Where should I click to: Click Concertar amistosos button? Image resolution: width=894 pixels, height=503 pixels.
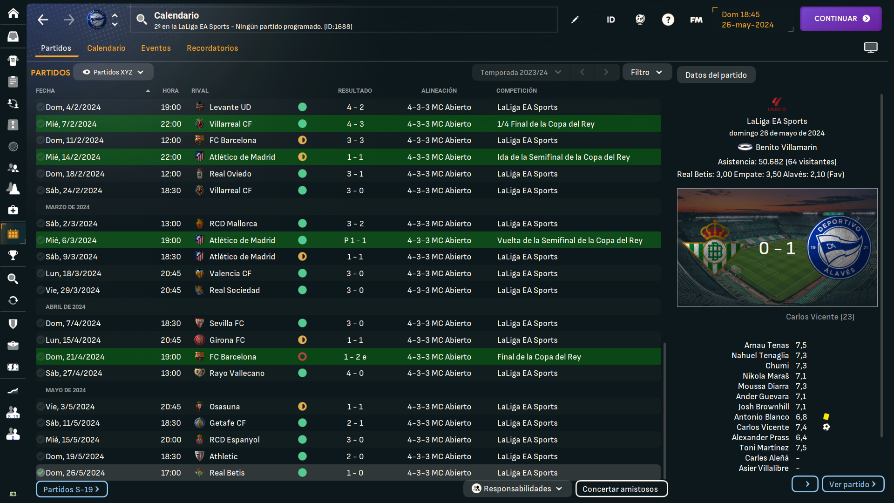622,489
